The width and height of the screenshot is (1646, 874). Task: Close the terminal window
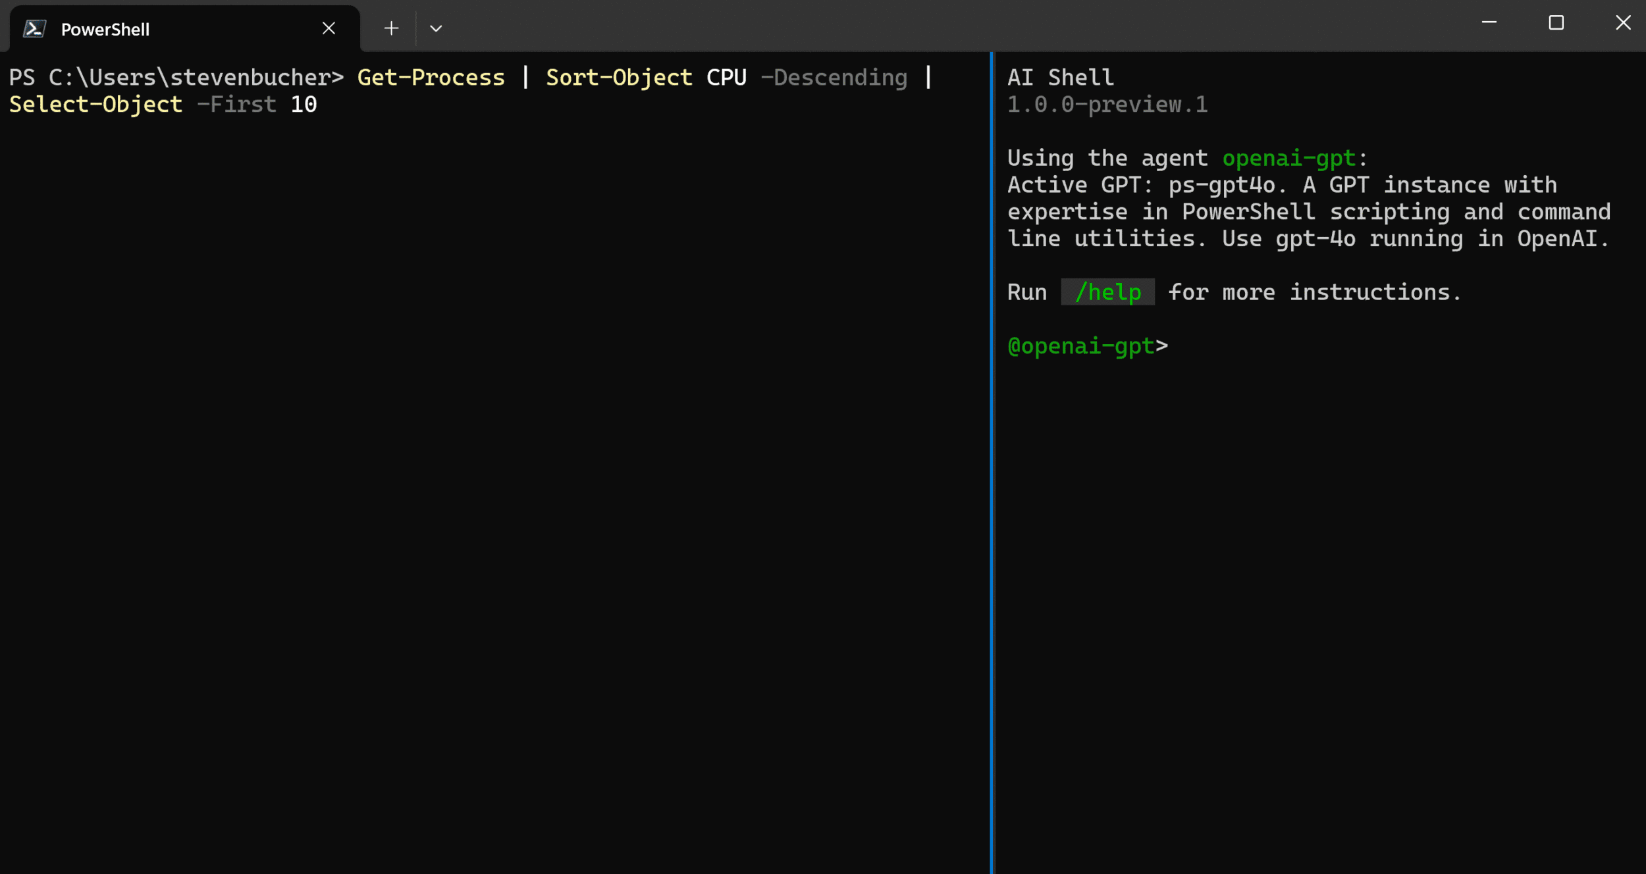[1623, 23]
